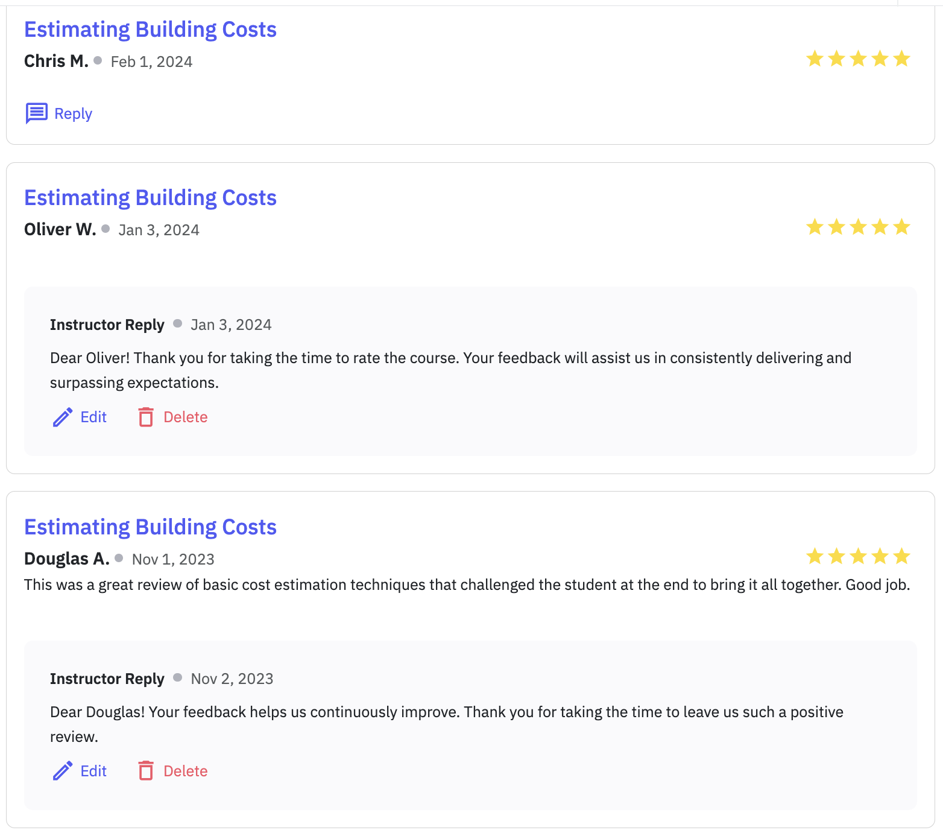Click the third star on Douglas A.'s rating

[x=858, y=556]
